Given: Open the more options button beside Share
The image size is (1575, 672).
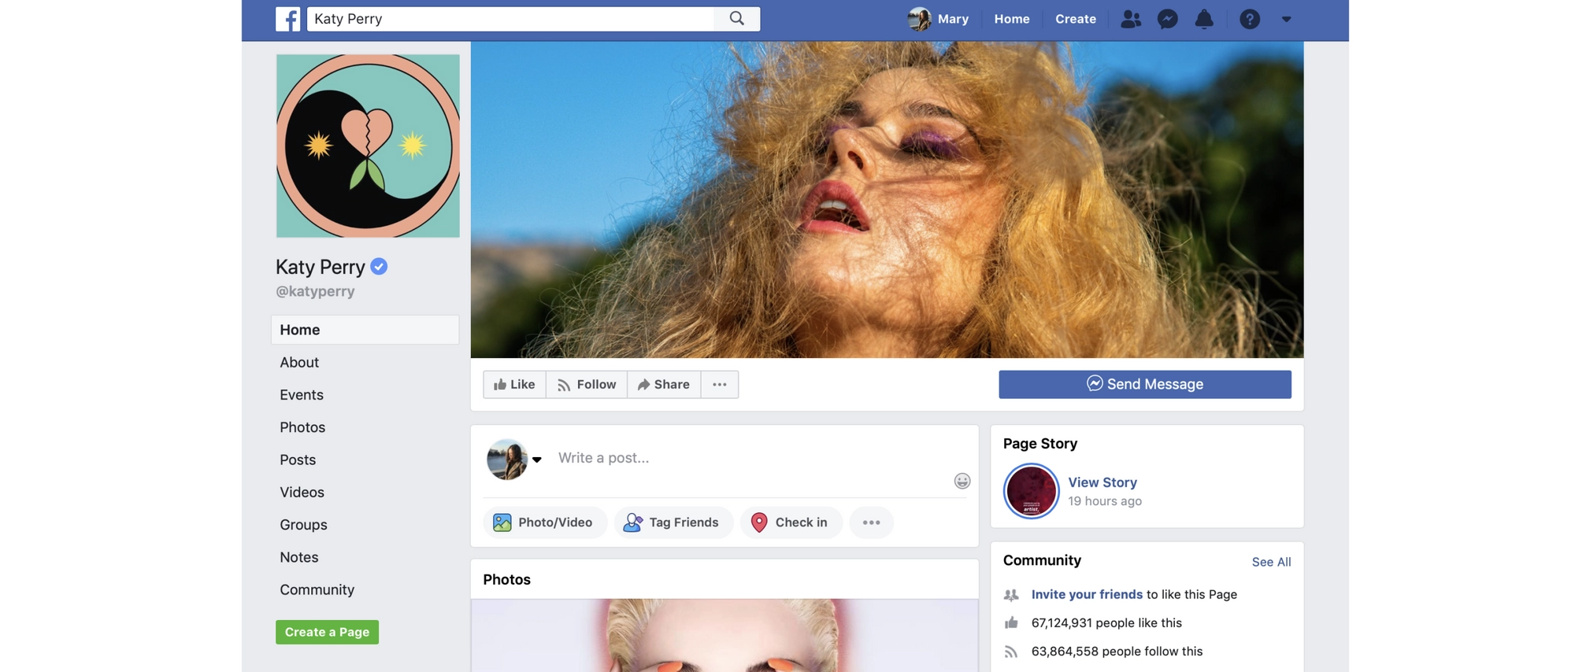Looking at the screenshot, I should coord(720,384).
